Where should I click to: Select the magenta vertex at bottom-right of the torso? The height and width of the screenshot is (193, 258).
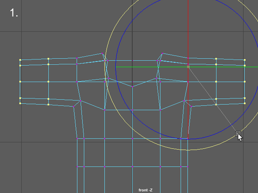(x=188, y=166)
